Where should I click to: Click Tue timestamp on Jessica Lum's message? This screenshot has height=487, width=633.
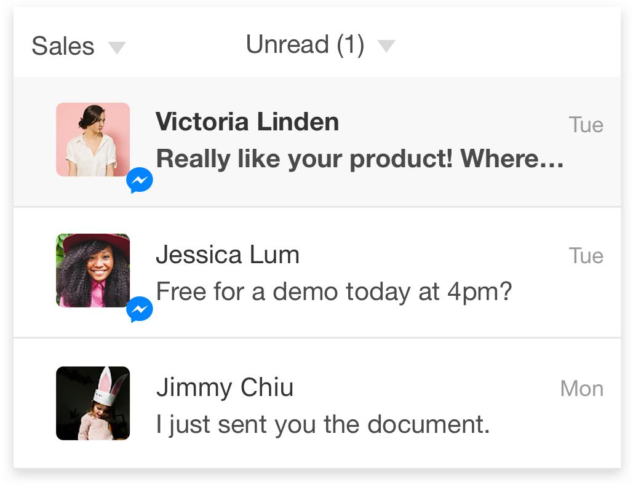(586, 256)
